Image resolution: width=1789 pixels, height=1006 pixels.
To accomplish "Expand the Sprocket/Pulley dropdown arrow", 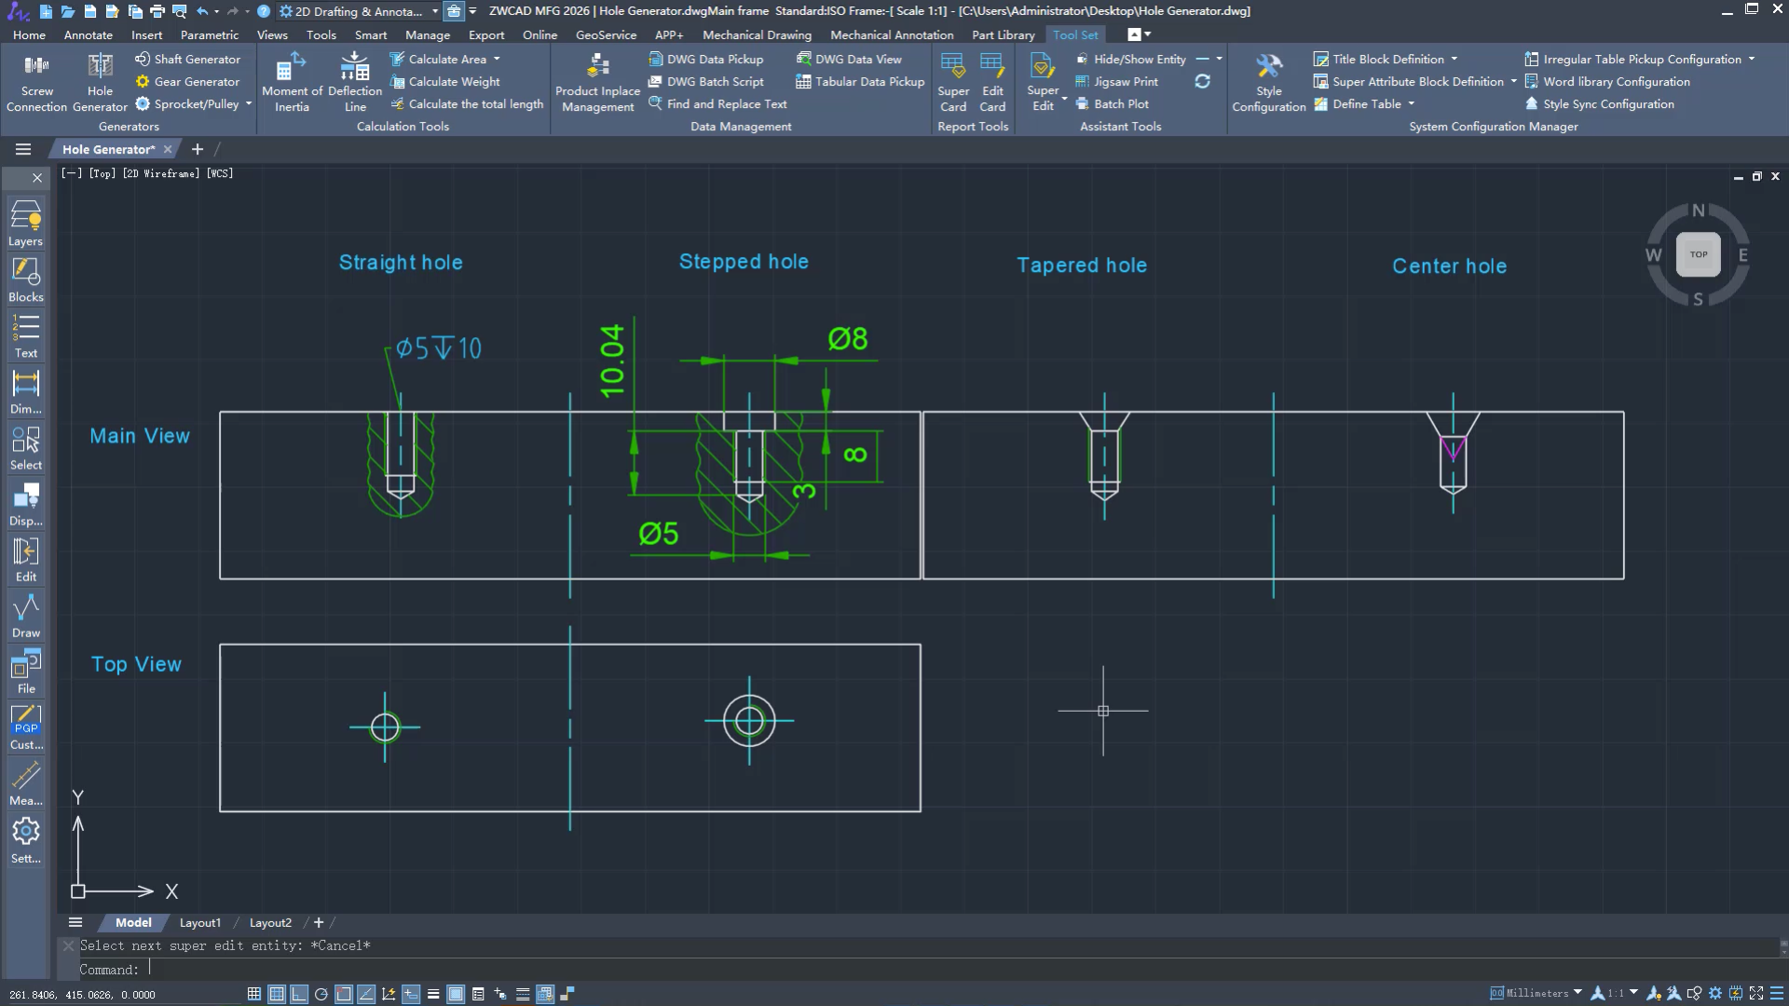I will click(x=249, y=103).
